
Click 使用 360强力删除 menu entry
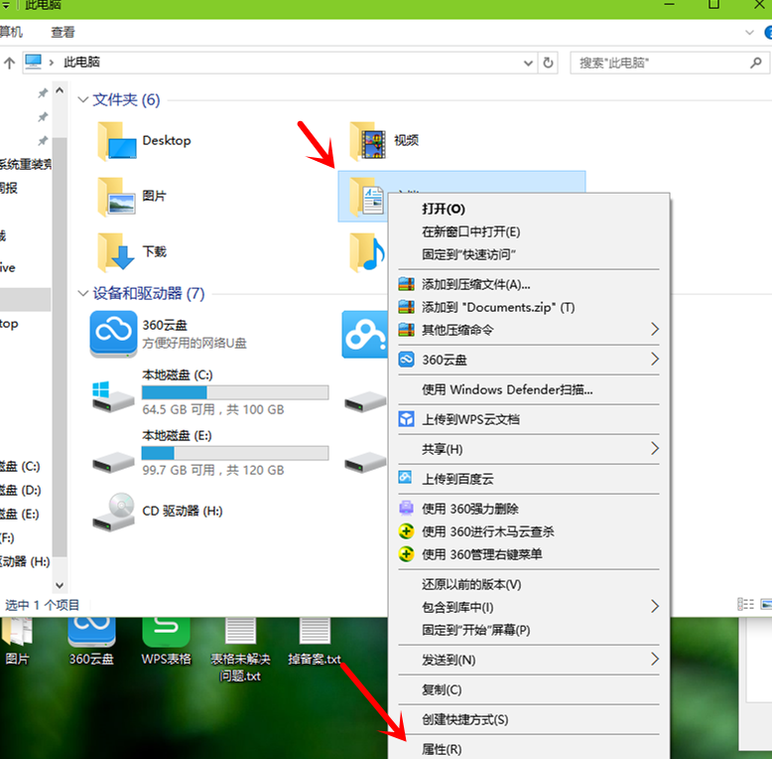(528, 508)
